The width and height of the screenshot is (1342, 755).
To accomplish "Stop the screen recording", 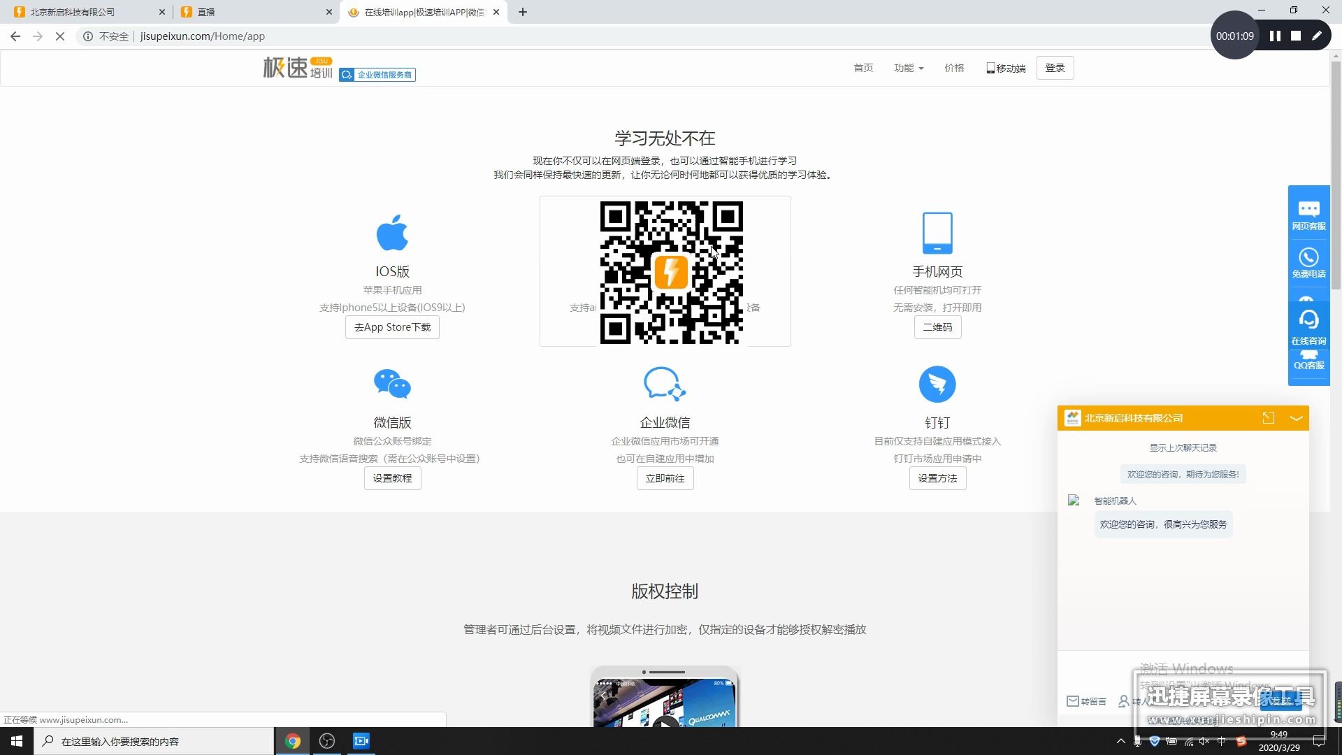I will [x=1296, y=36].
